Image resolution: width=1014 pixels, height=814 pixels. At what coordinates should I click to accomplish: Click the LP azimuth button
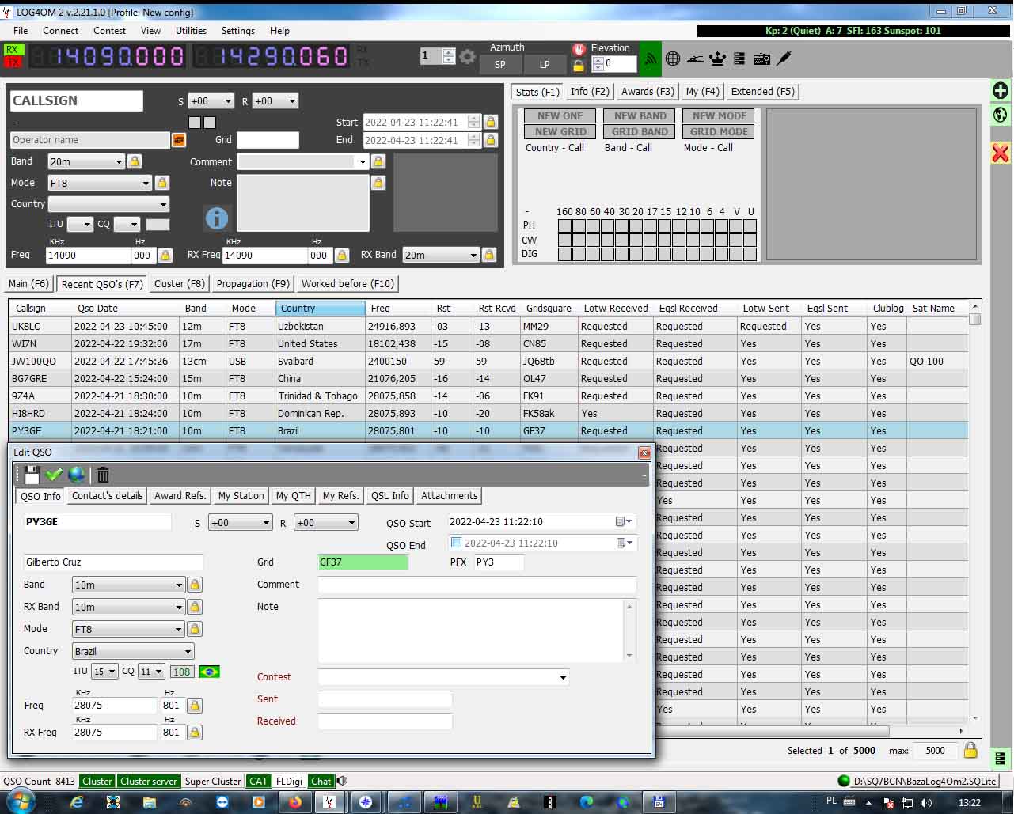545,65
